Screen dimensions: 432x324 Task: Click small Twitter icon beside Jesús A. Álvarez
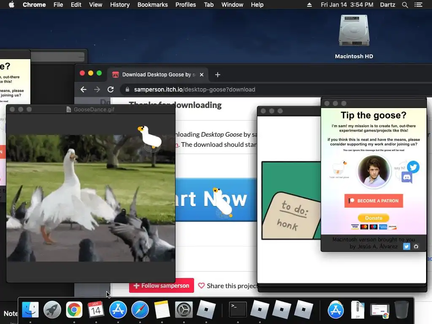pyautogui.click(x=407, y=246)
